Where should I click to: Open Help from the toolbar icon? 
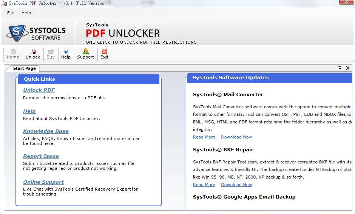coord(66,54)
